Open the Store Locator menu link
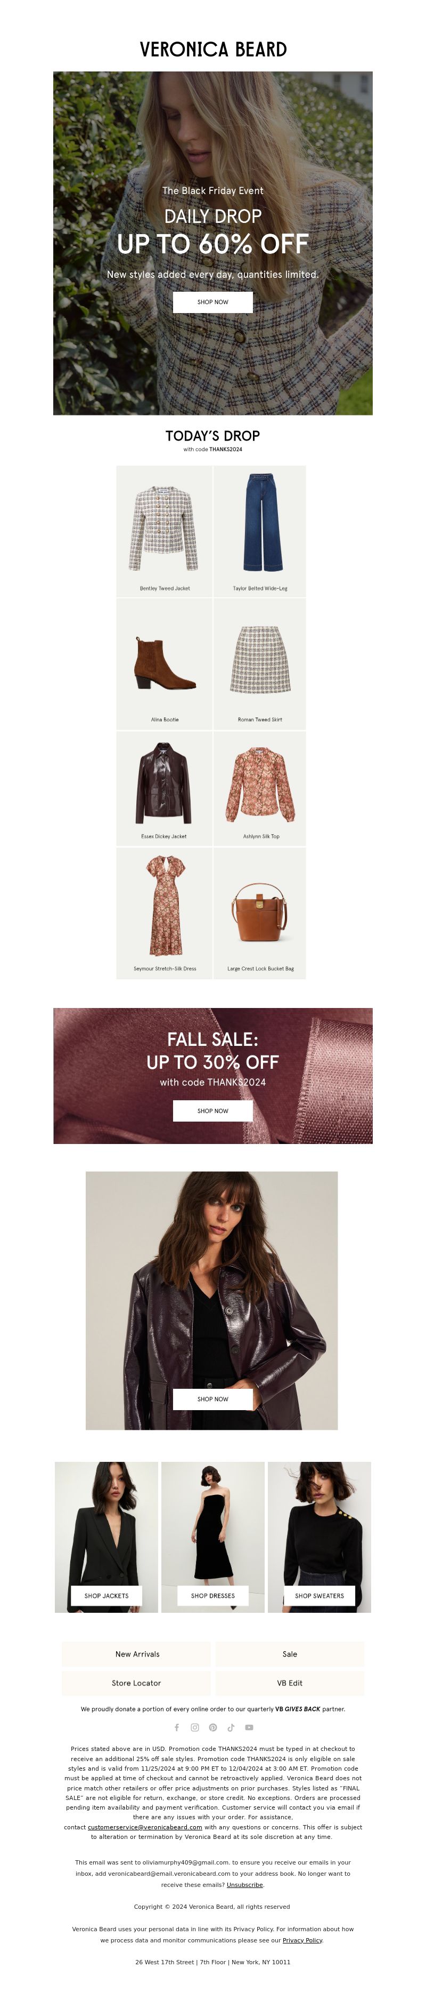The width and height of the screenshot is (426, 2016). pyautogui.click(x=136, y=1683)
